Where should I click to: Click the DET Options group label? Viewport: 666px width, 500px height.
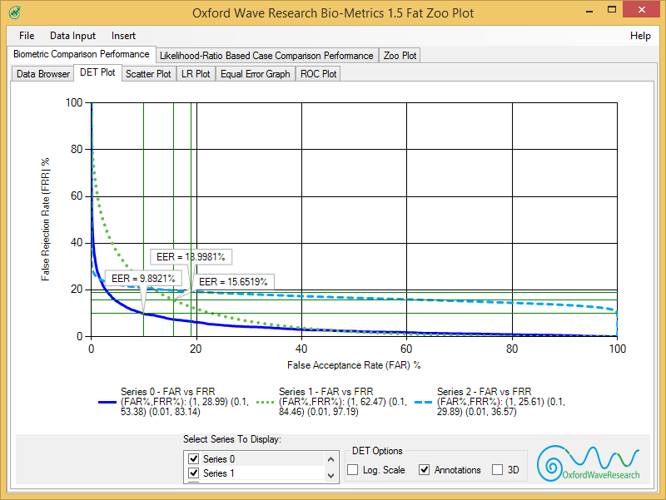click(377, 451)
